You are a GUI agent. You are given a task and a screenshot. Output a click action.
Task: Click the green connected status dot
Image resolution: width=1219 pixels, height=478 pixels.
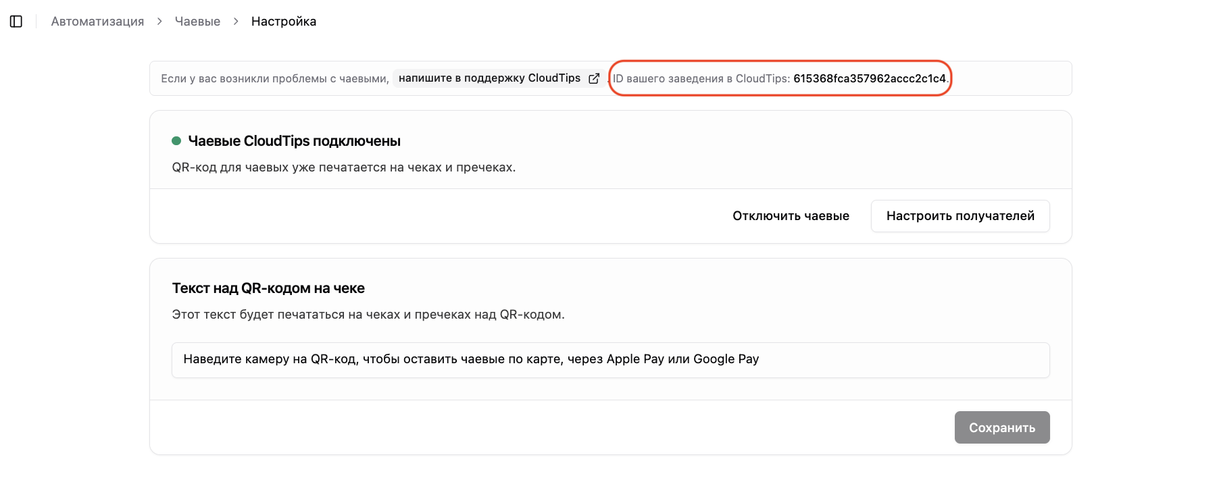click(176, 141)
